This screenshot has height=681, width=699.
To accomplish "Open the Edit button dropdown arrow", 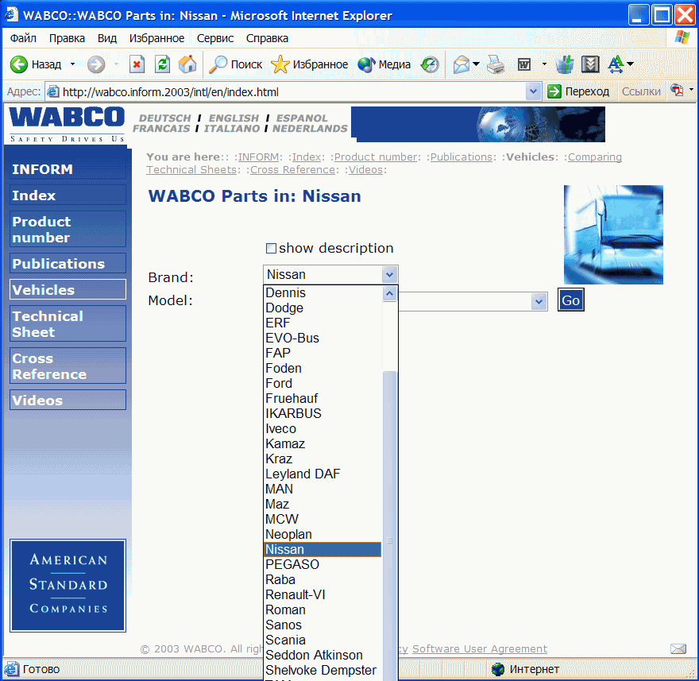I will pos(544,64).
